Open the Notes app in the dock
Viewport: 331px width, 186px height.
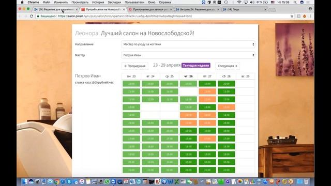pos(88,181)
